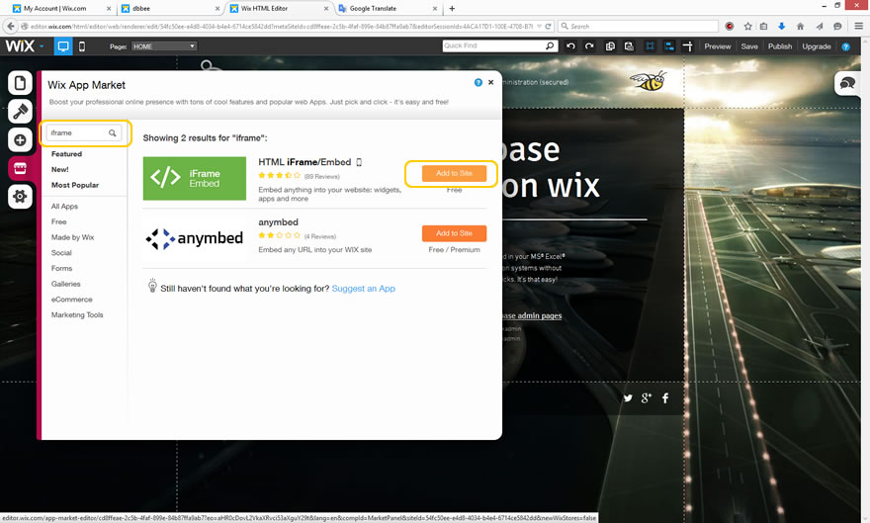Select the Most Popular category
The image size is (870, 523).
click(x=75, y=185)
